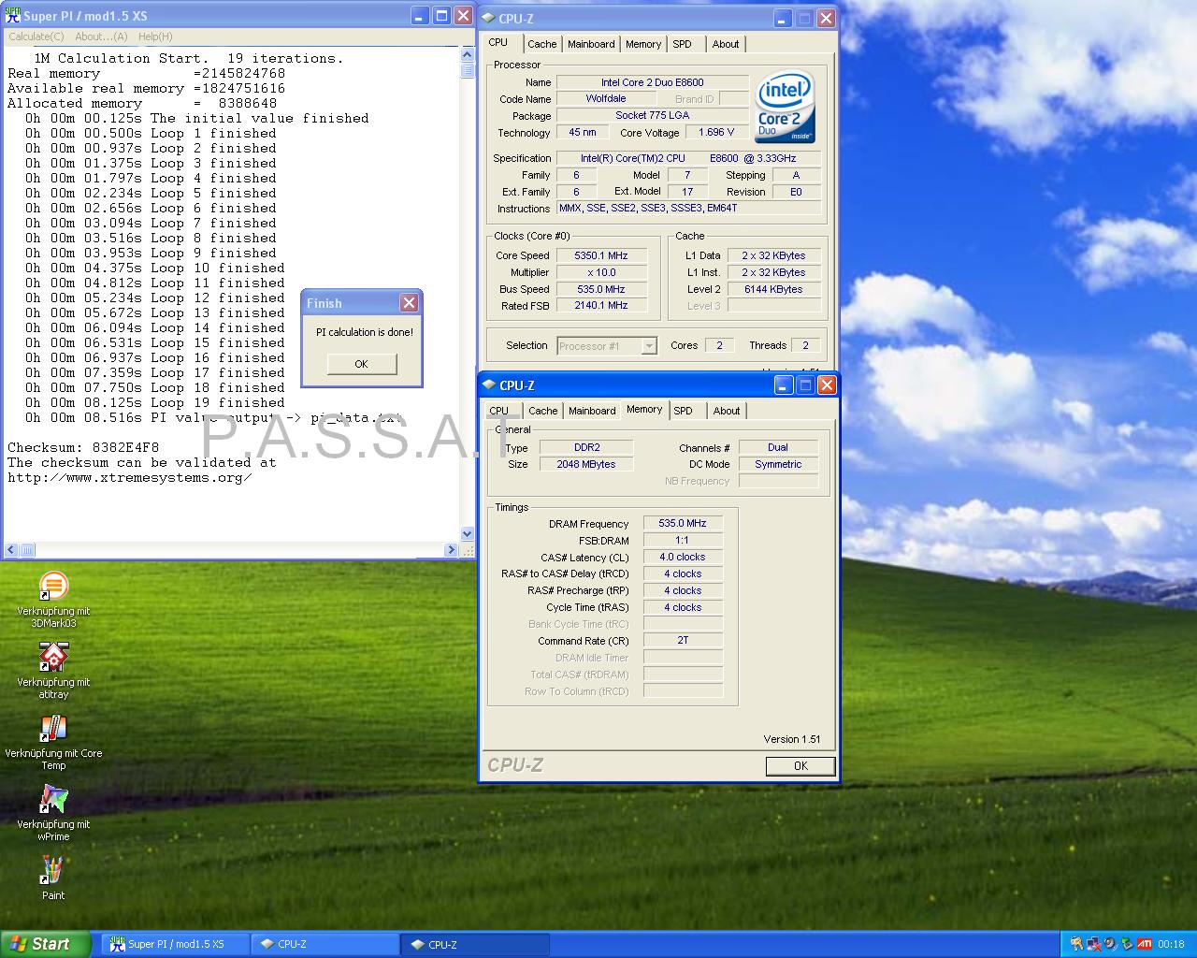Screen dimensions: 1197x958
Task: Click the Rated FSB 2140.1 MHz value
Action: coord(601,305)
